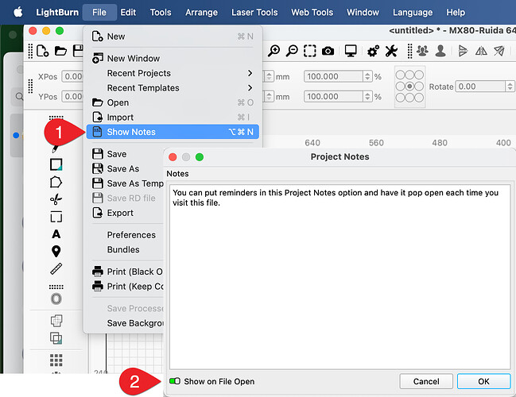This screenshot has height=397, width=516.
Task: Click the Flip Horizontal triangle icon
Action: click(x=463, y=51)
